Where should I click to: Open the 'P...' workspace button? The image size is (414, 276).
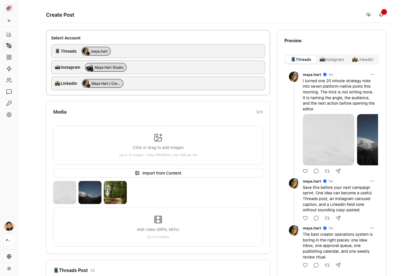[9, 240]
